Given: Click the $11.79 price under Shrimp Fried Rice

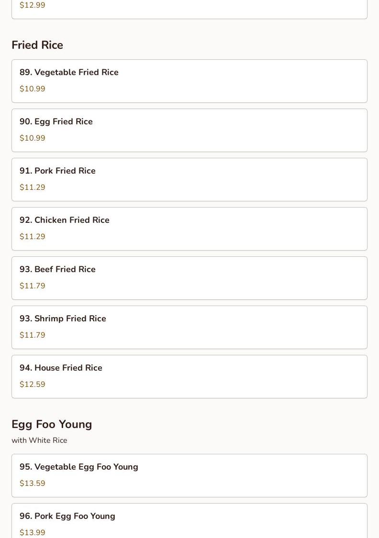Looking at the screenshot, I should click(x=33, y=335).
